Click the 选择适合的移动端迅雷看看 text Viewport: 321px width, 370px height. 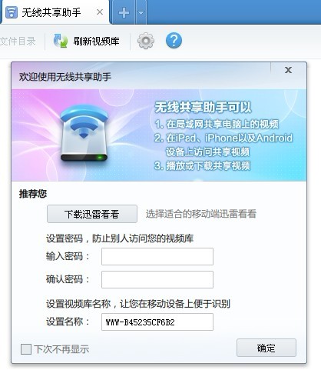point(201,214)
